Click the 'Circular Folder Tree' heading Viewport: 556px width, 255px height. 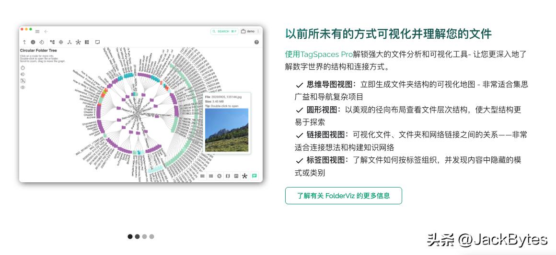[x=38, y=51]
